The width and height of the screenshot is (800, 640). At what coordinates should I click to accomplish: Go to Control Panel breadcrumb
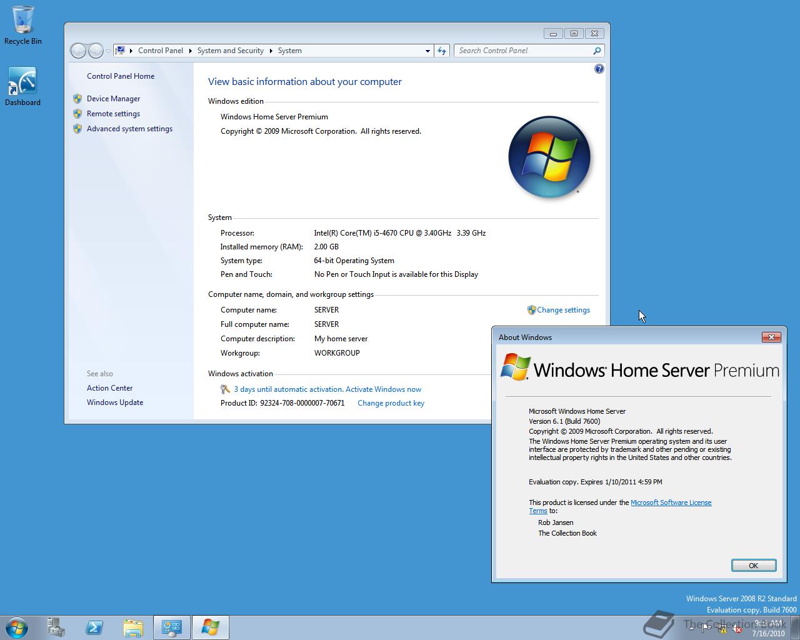click(161, 51)
